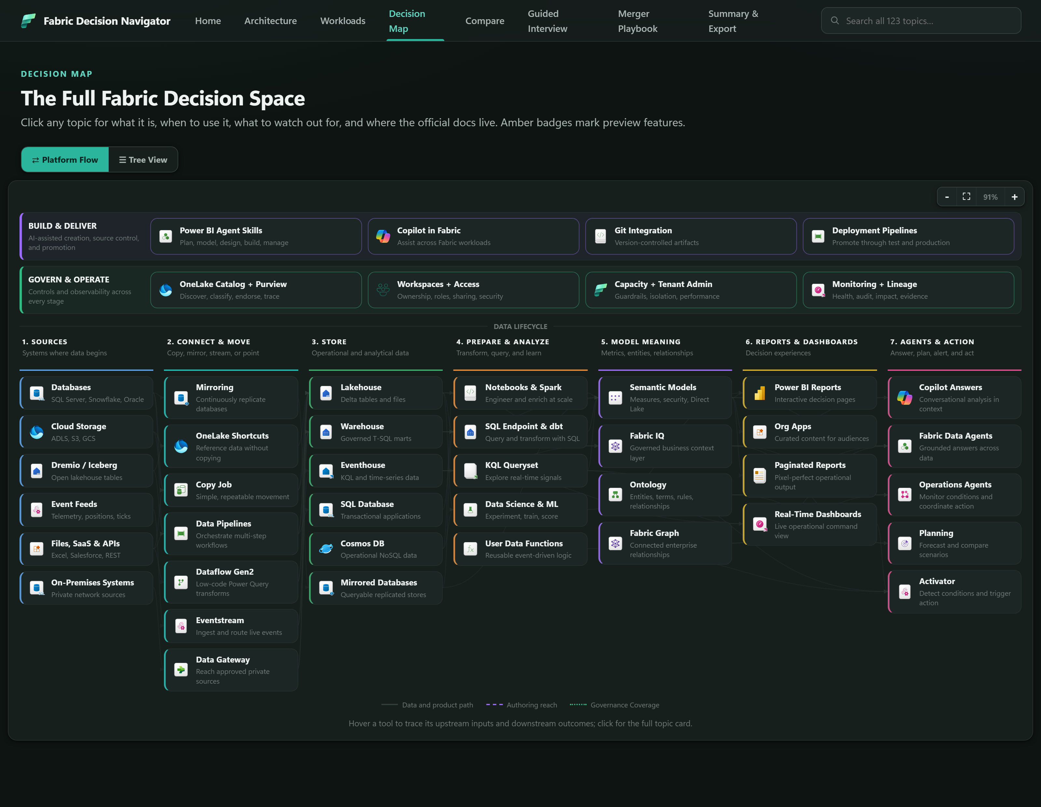This screenshot has height=807, width=1041.
Task: Open the Mirrored Databases card
Action: 376,588
